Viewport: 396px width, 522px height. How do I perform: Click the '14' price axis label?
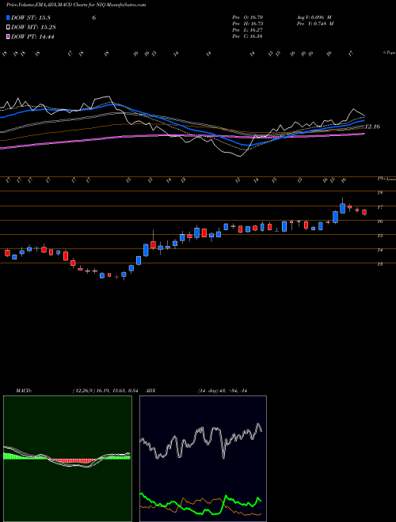(x=379, y=250)
